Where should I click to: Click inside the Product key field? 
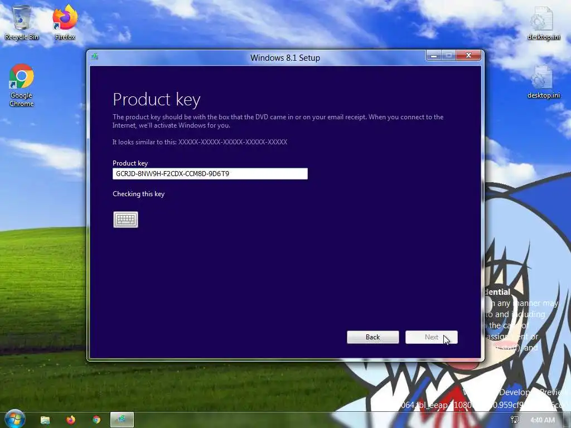click(210, 174)
